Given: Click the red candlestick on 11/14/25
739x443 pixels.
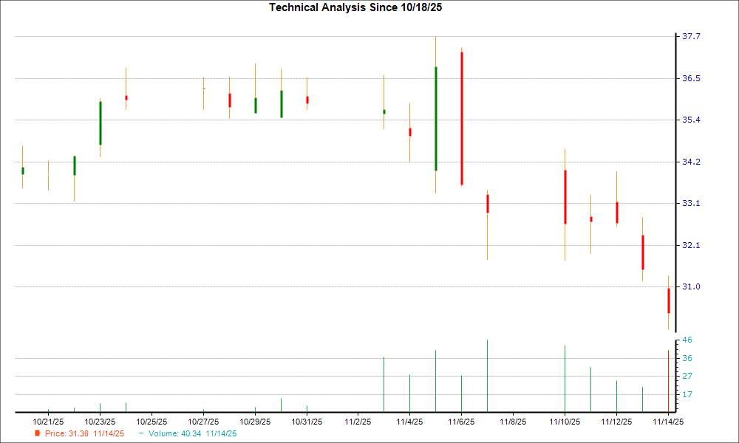Looking at the screenshot, I should pyautogui.click(x=669, y=303).
